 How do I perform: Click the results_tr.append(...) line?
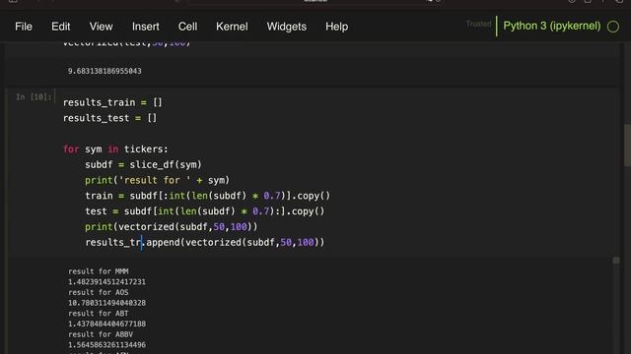point(204,243)
